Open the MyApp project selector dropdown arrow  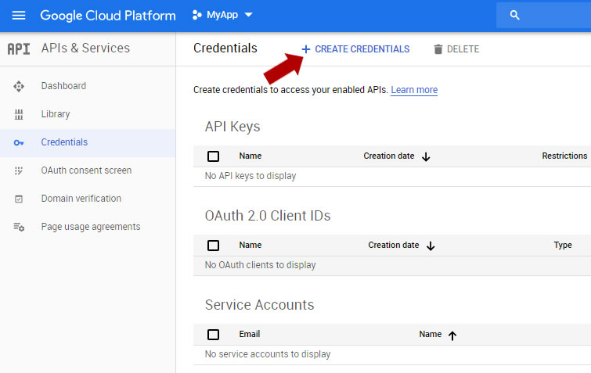pos(248,15)
